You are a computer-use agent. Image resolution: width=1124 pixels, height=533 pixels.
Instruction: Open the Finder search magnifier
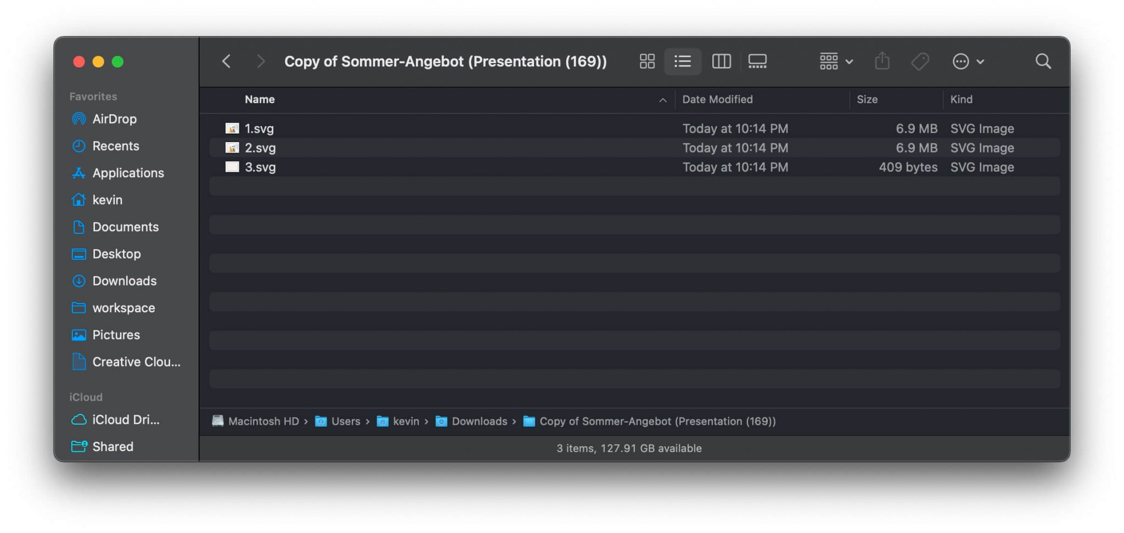(x=1043, y=61)
